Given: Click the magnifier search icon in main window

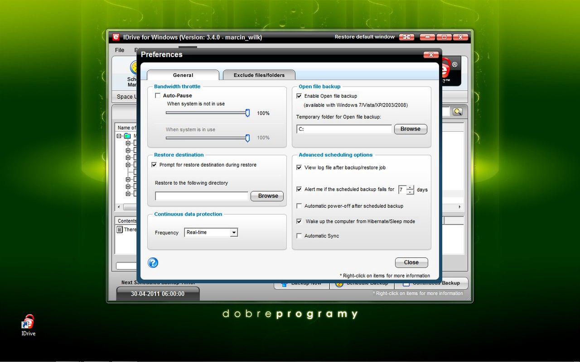Looking at the screenshot, I should pos(458,112).
